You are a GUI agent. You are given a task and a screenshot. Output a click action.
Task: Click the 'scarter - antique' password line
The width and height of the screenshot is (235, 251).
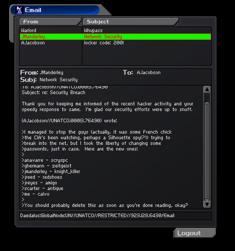tap(42, 188)
